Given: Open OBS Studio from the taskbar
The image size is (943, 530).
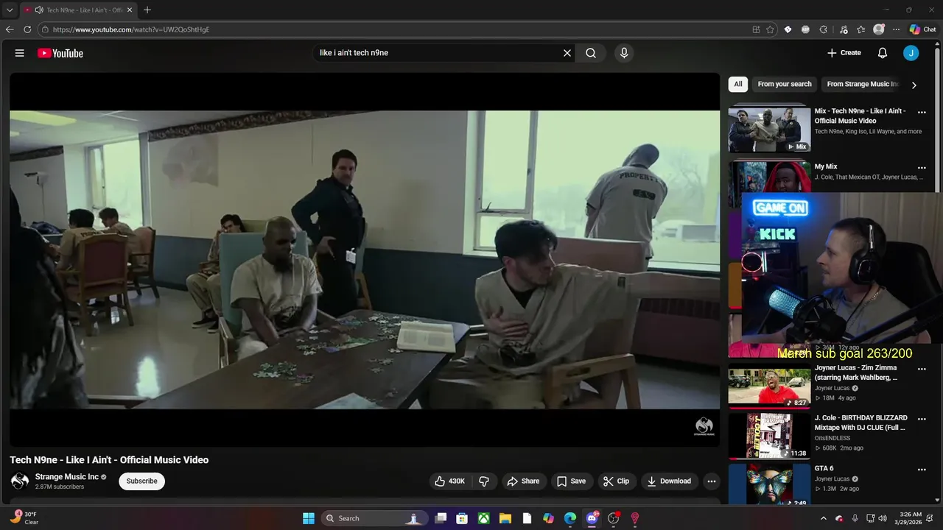Looking at the screenshot, I should click(x=613, y=518).
